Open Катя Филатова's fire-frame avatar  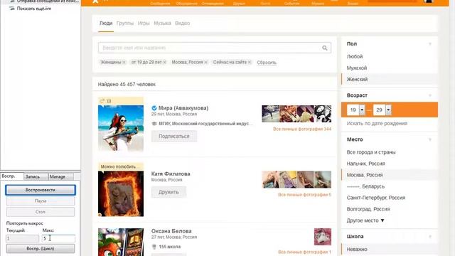(121, 193)
